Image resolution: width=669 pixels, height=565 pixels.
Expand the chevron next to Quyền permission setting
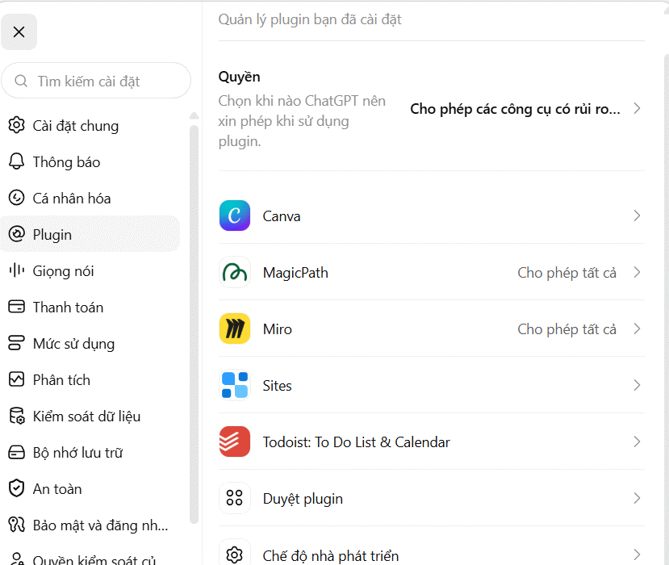pos(637,108)
